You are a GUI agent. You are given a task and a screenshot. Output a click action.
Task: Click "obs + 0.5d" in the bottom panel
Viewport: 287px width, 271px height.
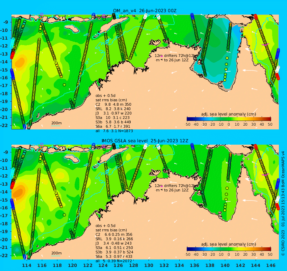pos(105,226)
